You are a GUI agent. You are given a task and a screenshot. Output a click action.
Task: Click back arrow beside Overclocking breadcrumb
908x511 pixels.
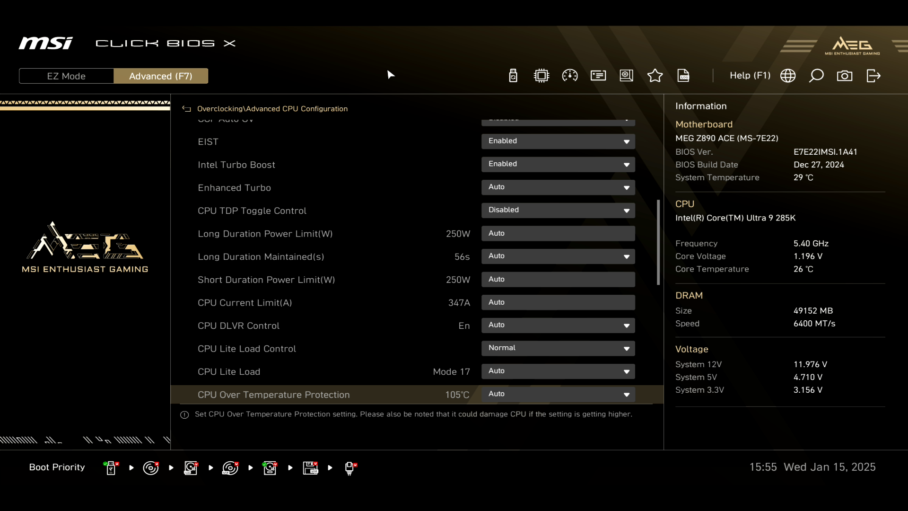click(x=187, y=109)
